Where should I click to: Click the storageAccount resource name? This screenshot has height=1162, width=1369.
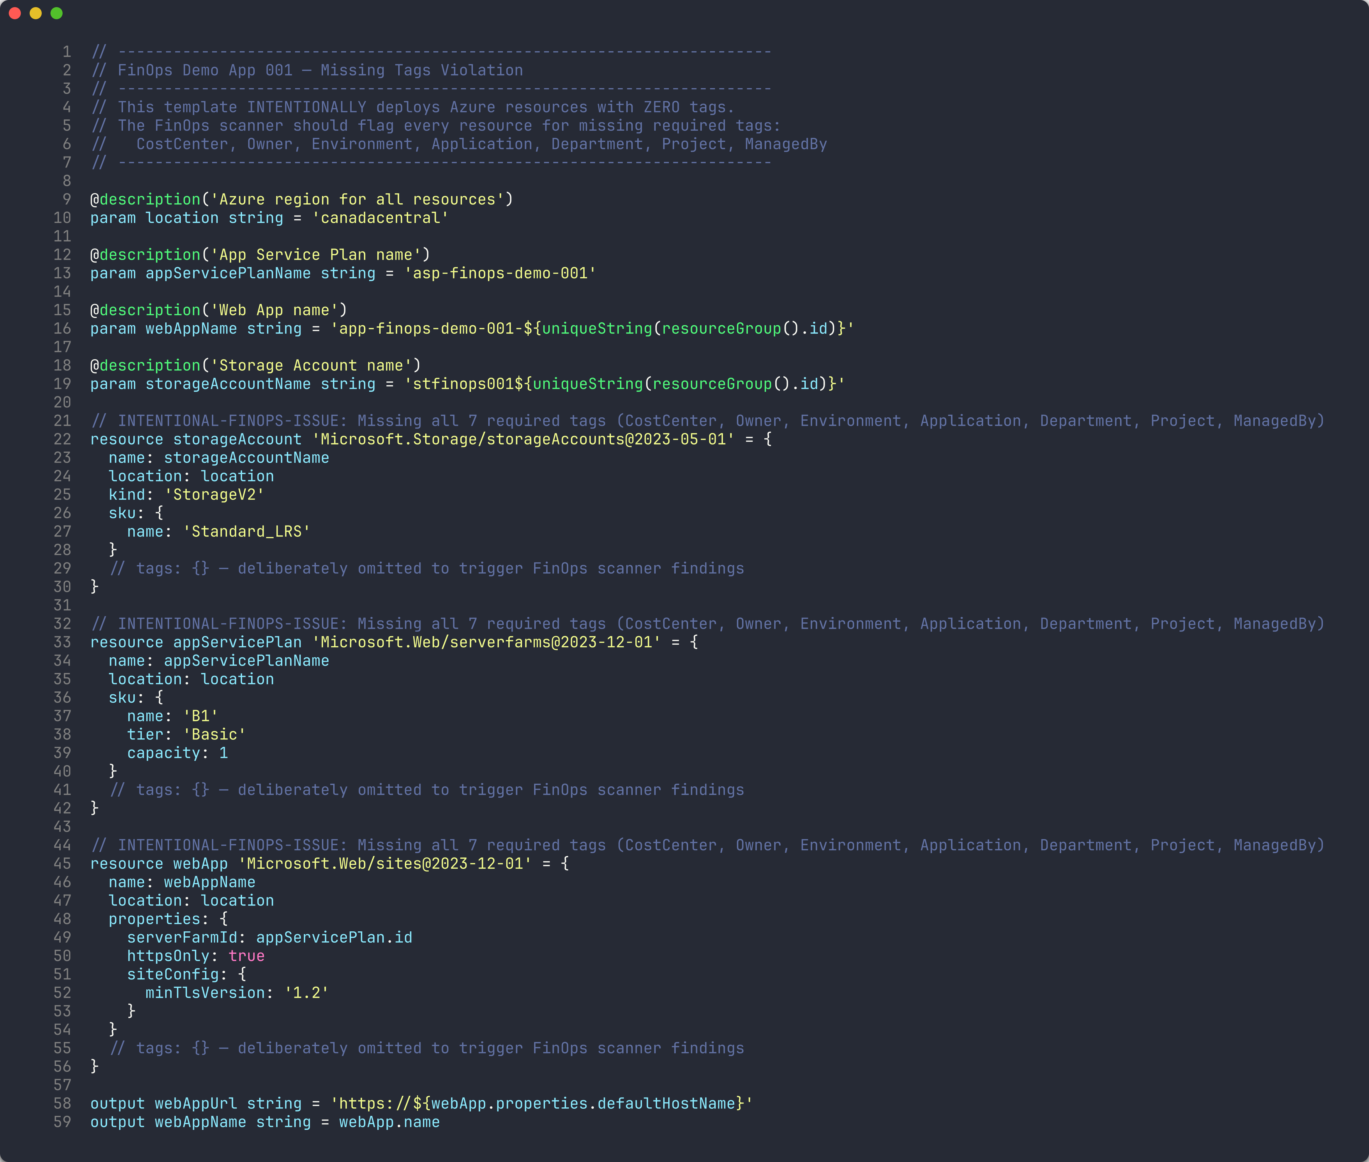point(237,439)
